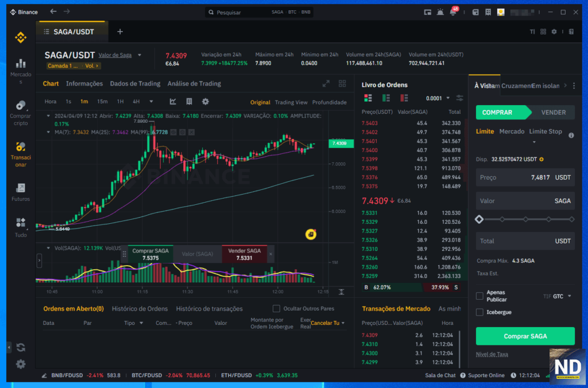Open settings gear at sidebar bottom

(x=21, y=364)
